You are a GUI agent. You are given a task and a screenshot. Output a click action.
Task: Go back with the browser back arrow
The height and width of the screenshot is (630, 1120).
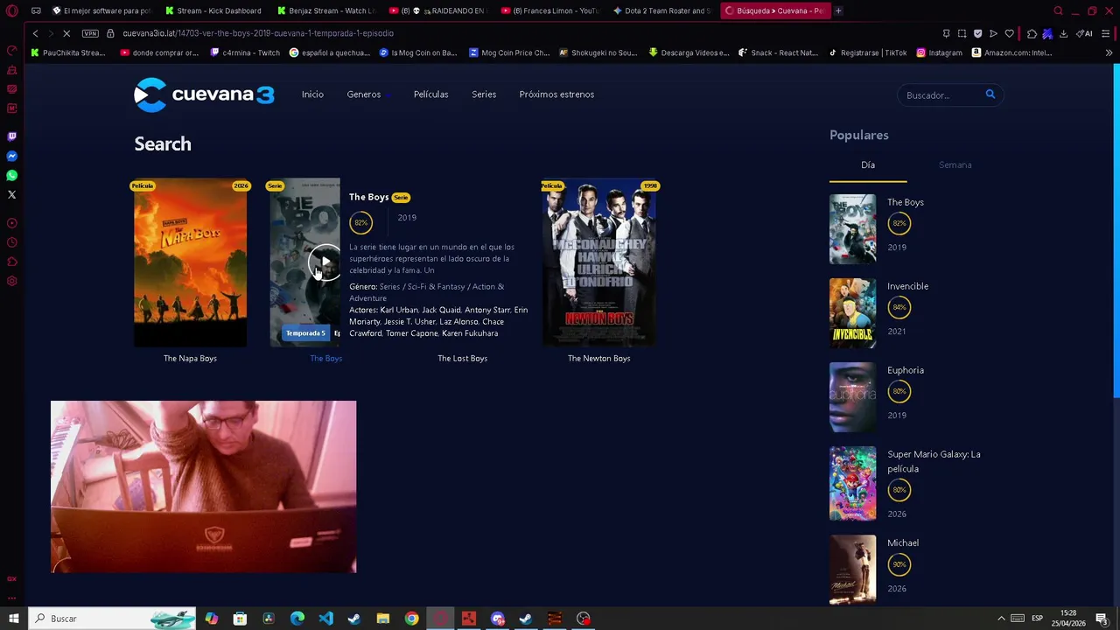(x=35, y=33)
